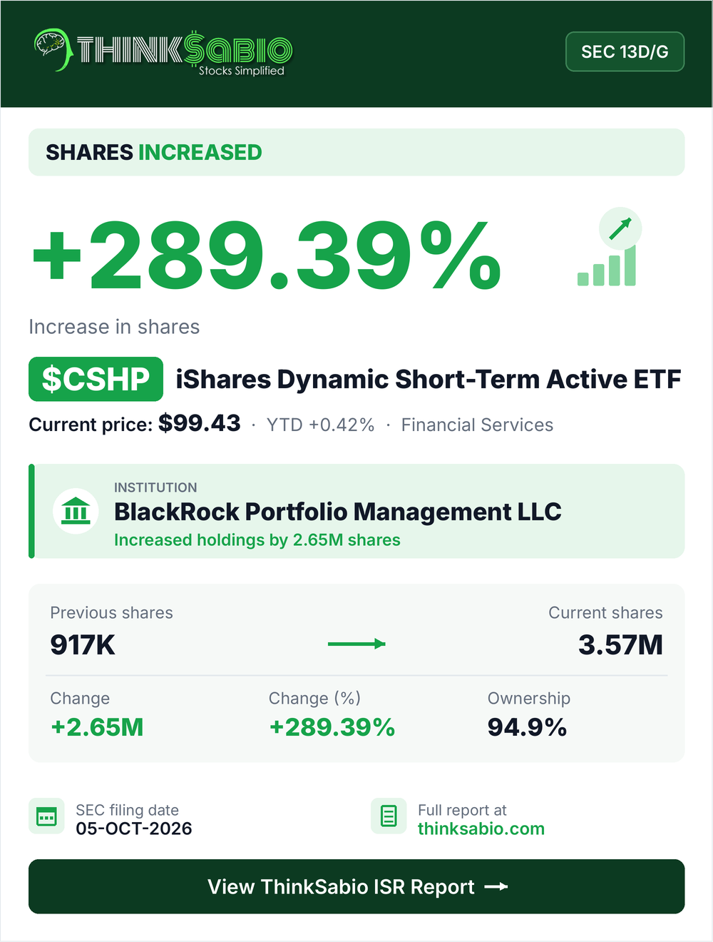
Task: Click the upward arrow trend icon
Action: tap(620, 228)
